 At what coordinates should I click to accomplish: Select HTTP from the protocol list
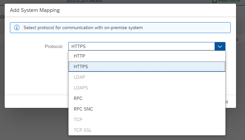click(147, 56)
